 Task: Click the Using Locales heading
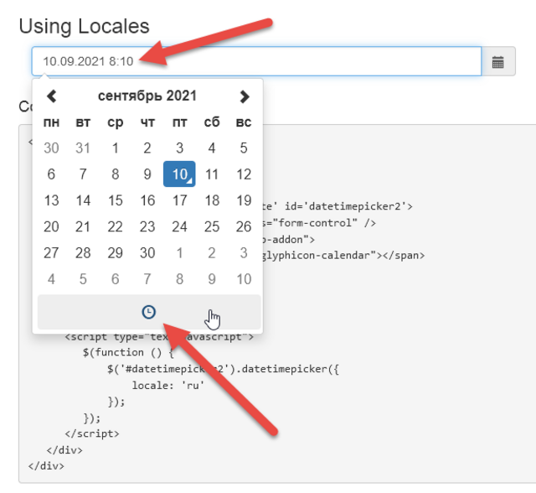point(84,26)
